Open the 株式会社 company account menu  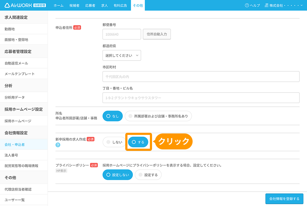pos(284,5)
